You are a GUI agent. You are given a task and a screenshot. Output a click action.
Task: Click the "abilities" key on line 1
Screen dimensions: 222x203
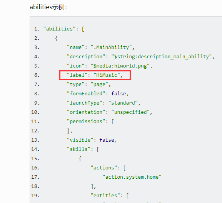pyautogui.click(x=59, y=29)
